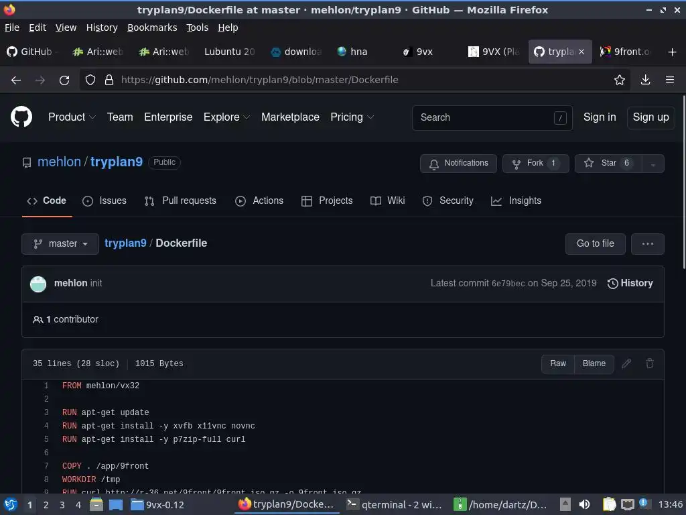
Task: Switch to the Pull requests tab
Action: click(x=180, y=201)
